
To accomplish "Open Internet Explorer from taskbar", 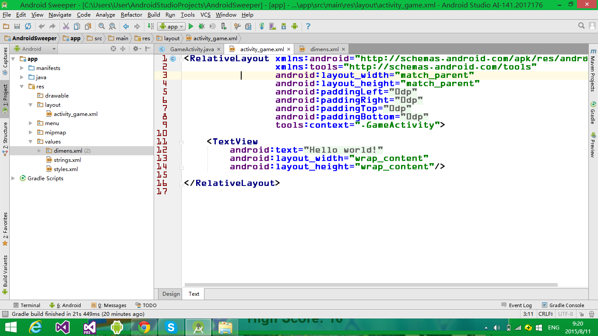I will coord(35,327).
